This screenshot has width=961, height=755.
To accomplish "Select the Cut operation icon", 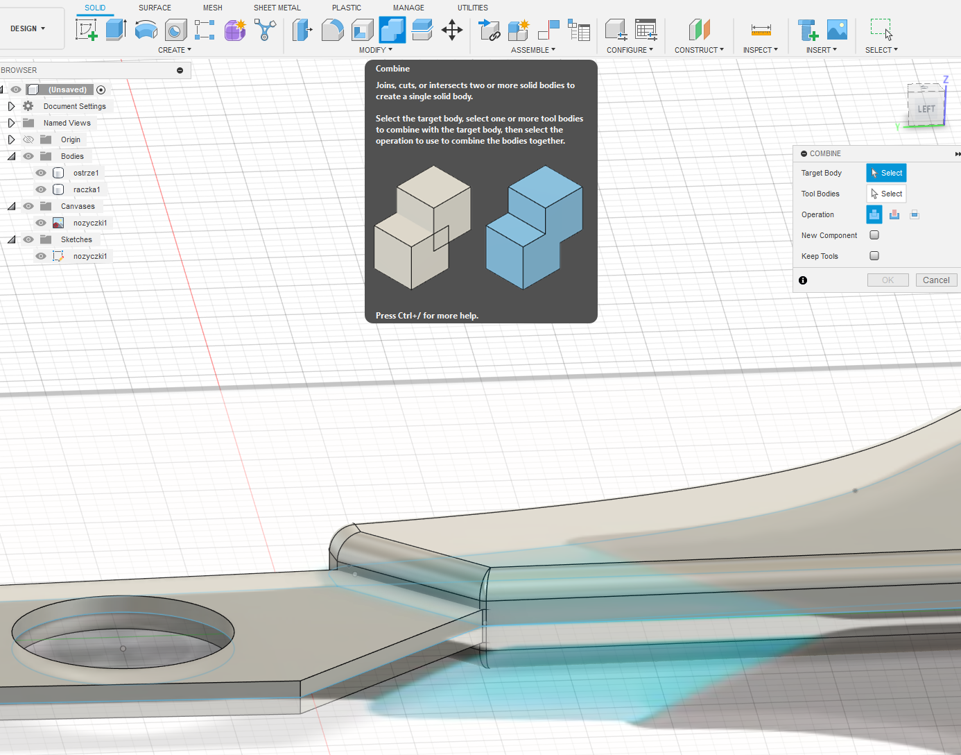I will (x=894, y=214).
